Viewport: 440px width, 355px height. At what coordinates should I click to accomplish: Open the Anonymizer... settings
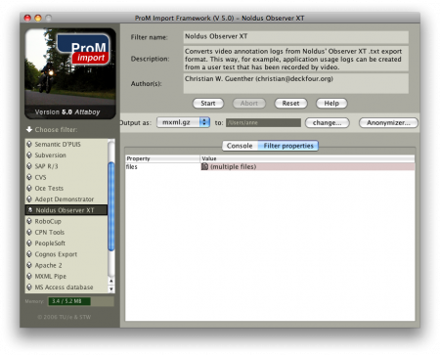pos(388,123)
